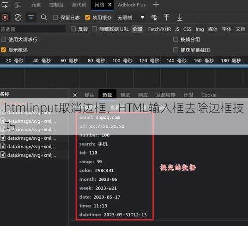This screenshot has width=248, height=226.
Task: Close the 网络 tab
Action: click(109, 5)
